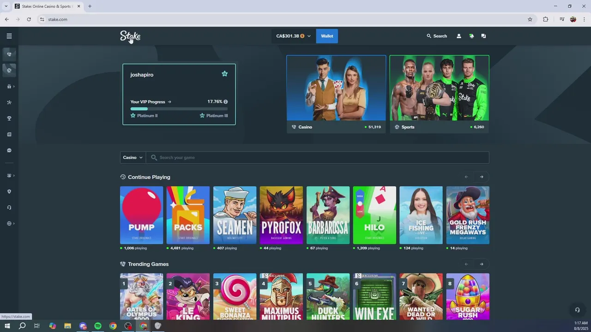This screenshot has width=591, height=332.
Task: Click the affiliate asterisk icon in the sidebar
Action: tap(9, 102)
